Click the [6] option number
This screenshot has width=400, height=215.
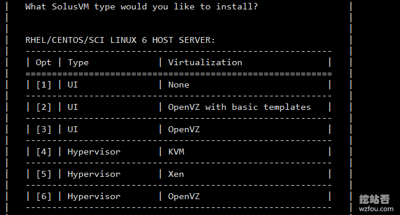pyautogui.click(x=44, y=196)
